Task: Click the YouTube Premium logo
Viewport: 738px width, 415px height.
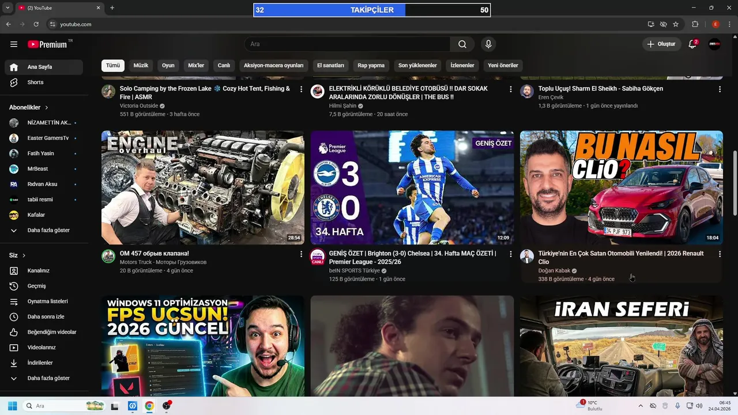Action: 47,44
